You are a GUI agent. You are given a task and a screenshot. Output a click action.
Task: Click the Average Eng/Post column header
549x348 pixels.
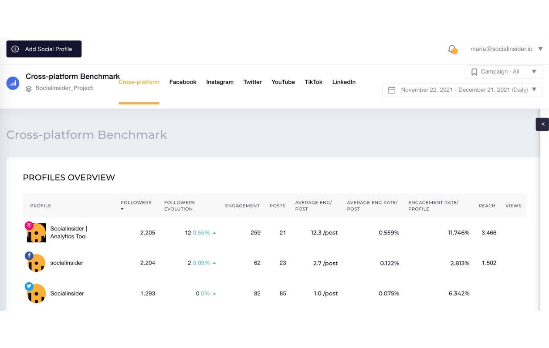tap(314, 206)
